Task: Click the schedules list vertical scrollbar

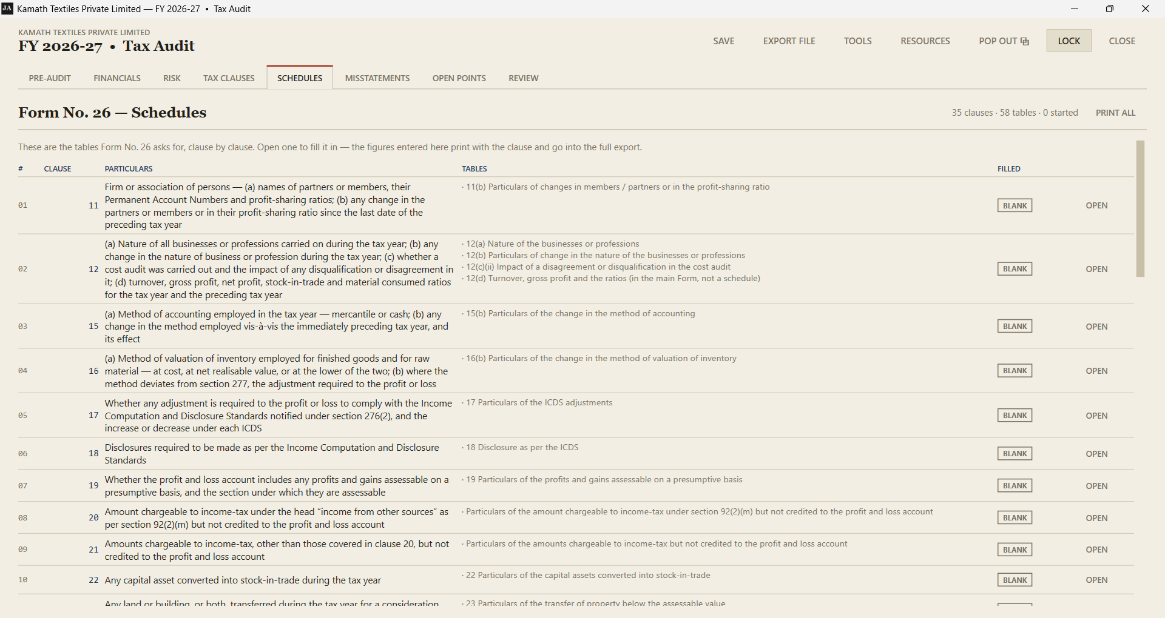Action: point(1140,209)
